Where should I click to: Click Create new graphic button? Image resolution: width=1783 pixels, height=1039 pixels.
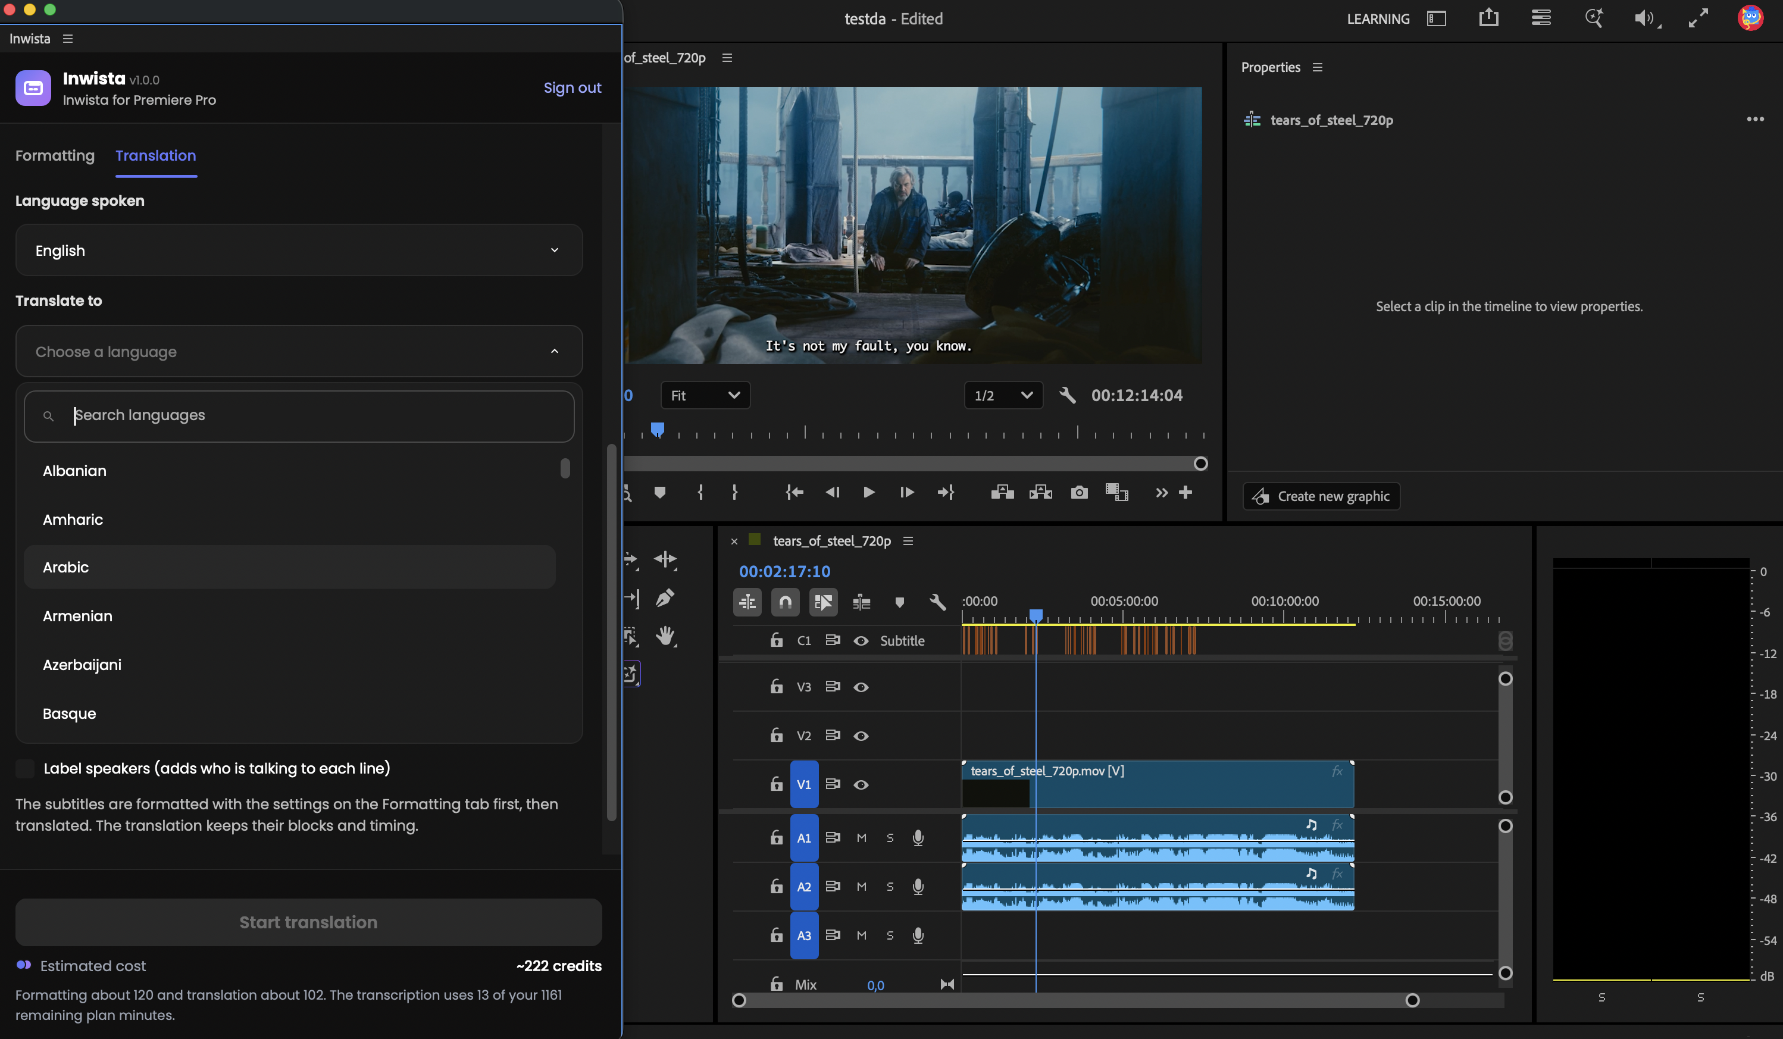[1321, 496]
